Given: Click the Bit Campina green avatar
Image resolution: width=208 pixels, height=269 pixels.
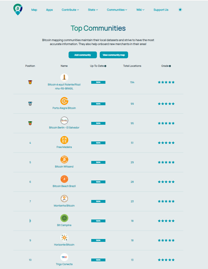Looking at the screenshot, I should point(64,218).
